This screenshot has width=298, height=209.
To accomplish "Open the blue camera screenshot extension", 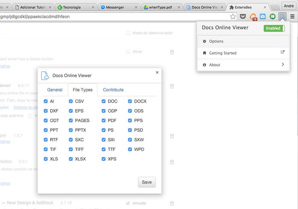I will tap(263, 17).
